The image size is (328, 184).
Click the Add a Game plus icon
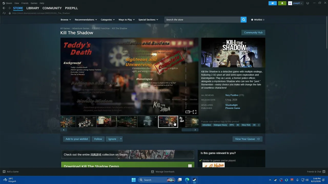(4, 171)
